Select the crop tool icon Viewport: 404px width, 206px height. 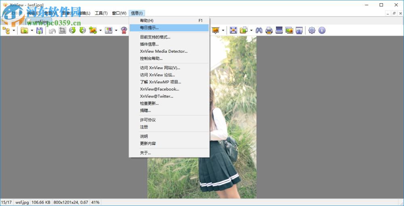(62, 31)
